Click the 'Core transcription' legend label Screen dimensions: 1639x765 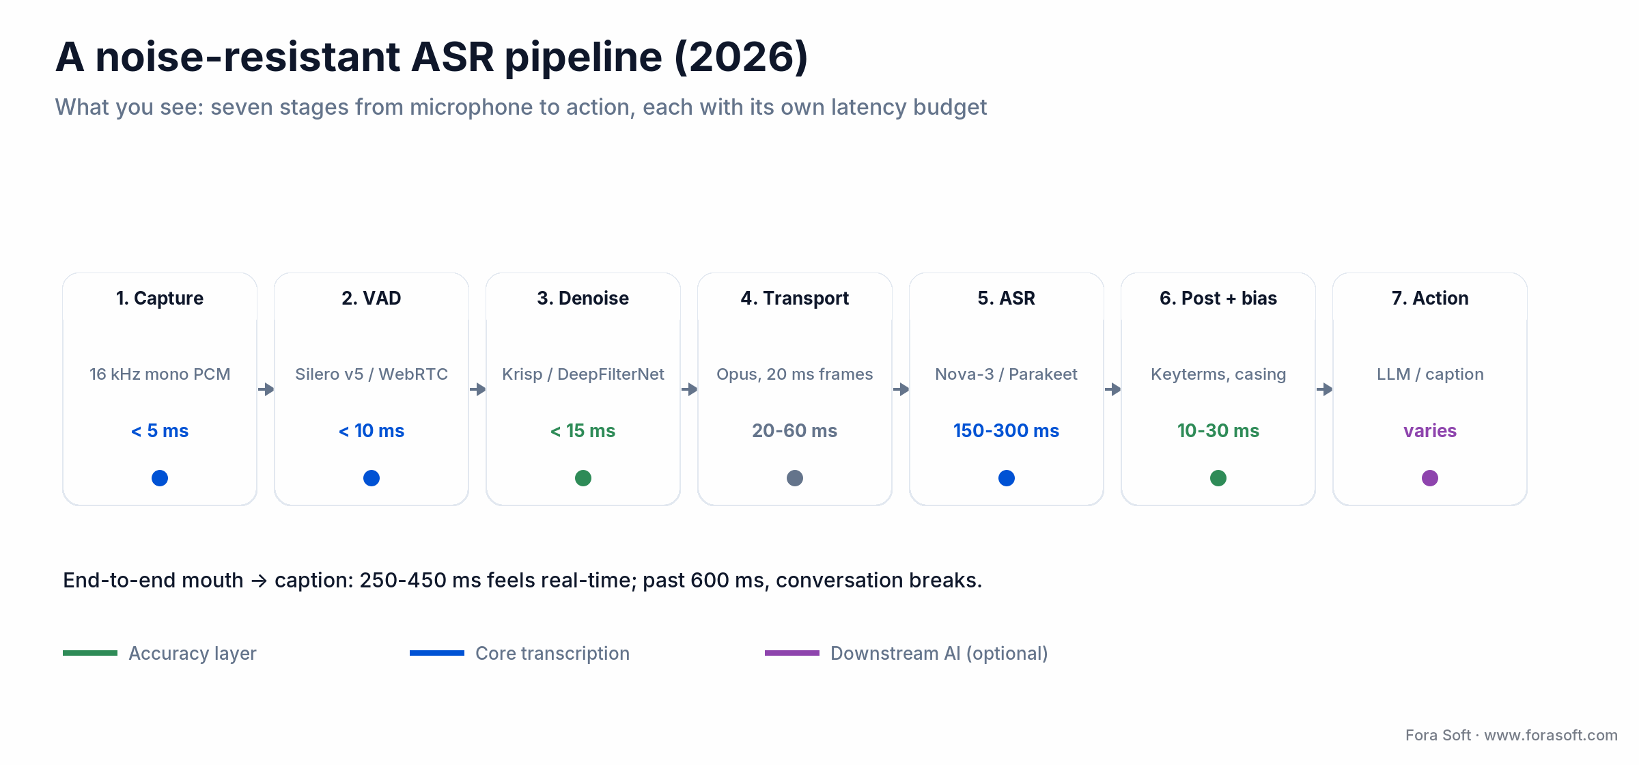tap(552, 654)
